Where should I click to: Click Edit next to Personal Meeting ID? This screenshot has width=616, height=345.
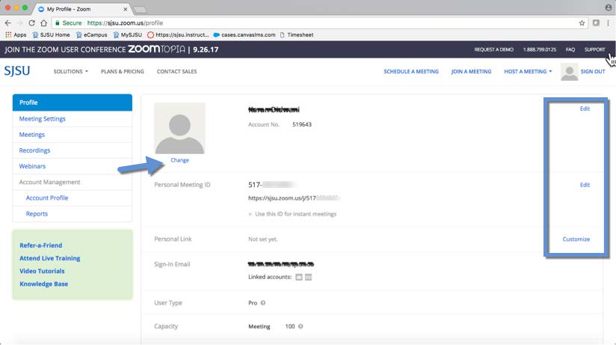tap(585, 185)
